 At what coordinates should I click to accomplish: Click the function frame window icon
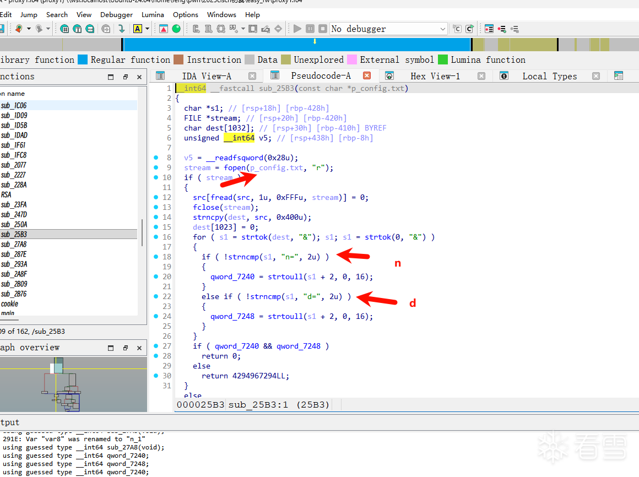click(253, 29)
